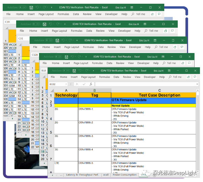Select column A header in front sheet
203x182 pixels.
click(66, 90)
